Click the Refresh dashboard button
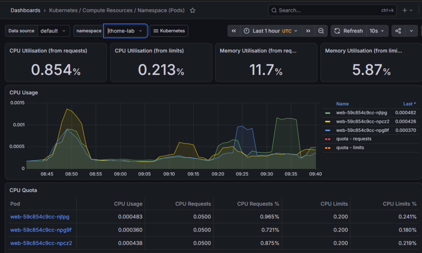 click(x=349, y=31)
